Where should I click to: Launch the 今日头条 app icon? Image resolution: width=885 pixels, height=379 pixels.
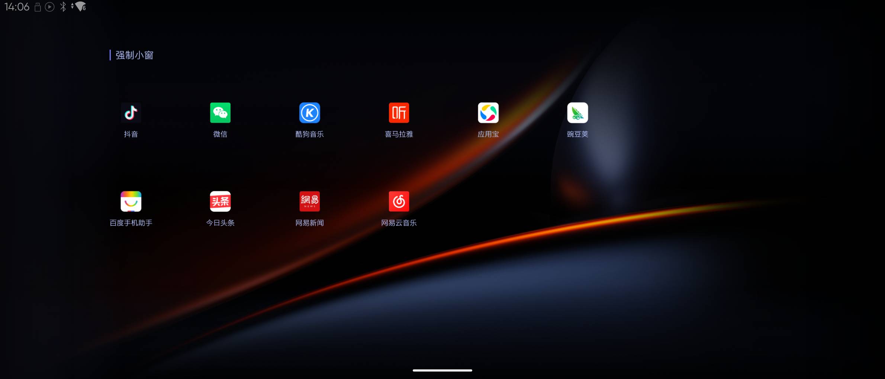[220, 201]
